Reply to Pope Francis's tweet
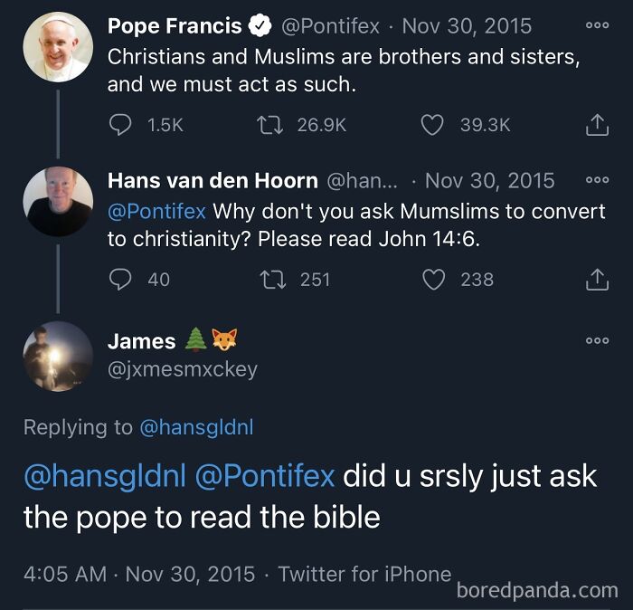 tap(121, 125)
